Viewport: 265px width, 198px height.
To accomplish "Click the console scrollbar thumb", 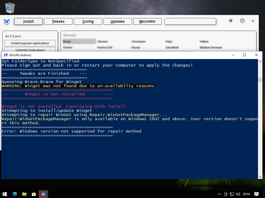I will (260, 80).
